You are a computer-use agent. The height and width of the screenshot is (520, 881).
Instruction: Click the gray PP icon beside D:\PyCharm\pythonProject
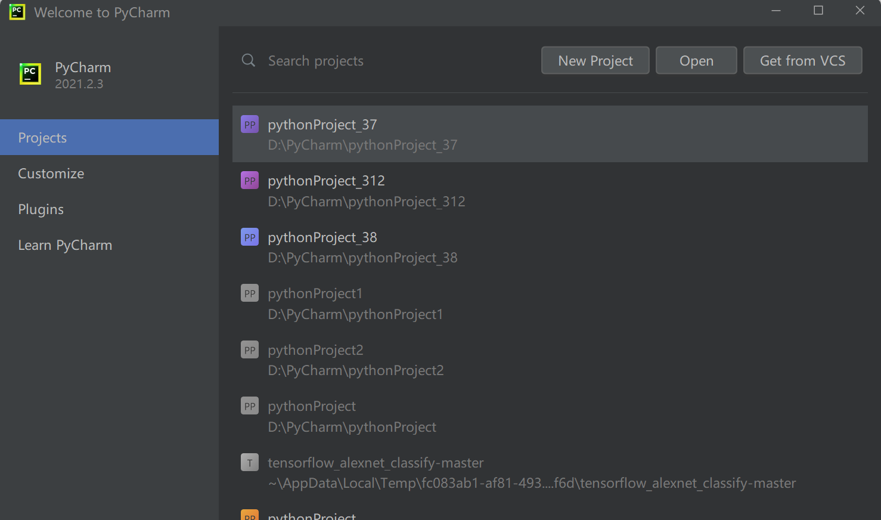pos(250,406)
